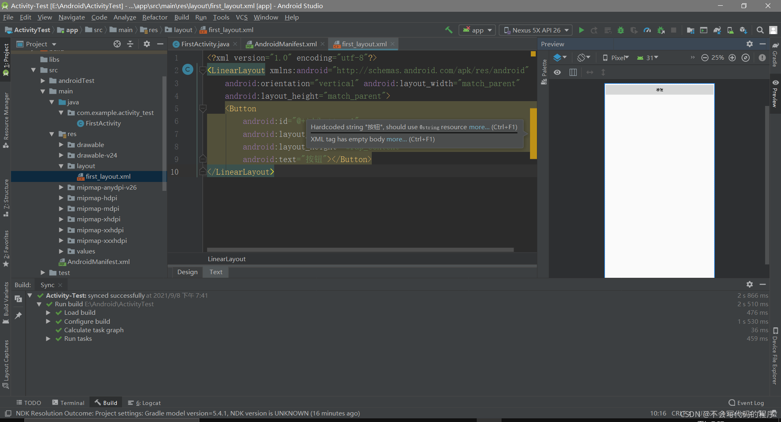The image size is (781, 422).
Task: Open the Build menu
Action: (181, 17)
